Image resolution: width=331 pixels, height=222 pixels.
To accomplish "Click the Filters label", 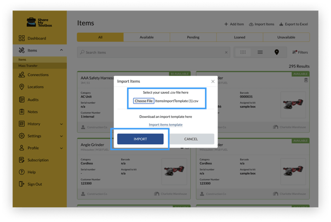I will point(303,52).
